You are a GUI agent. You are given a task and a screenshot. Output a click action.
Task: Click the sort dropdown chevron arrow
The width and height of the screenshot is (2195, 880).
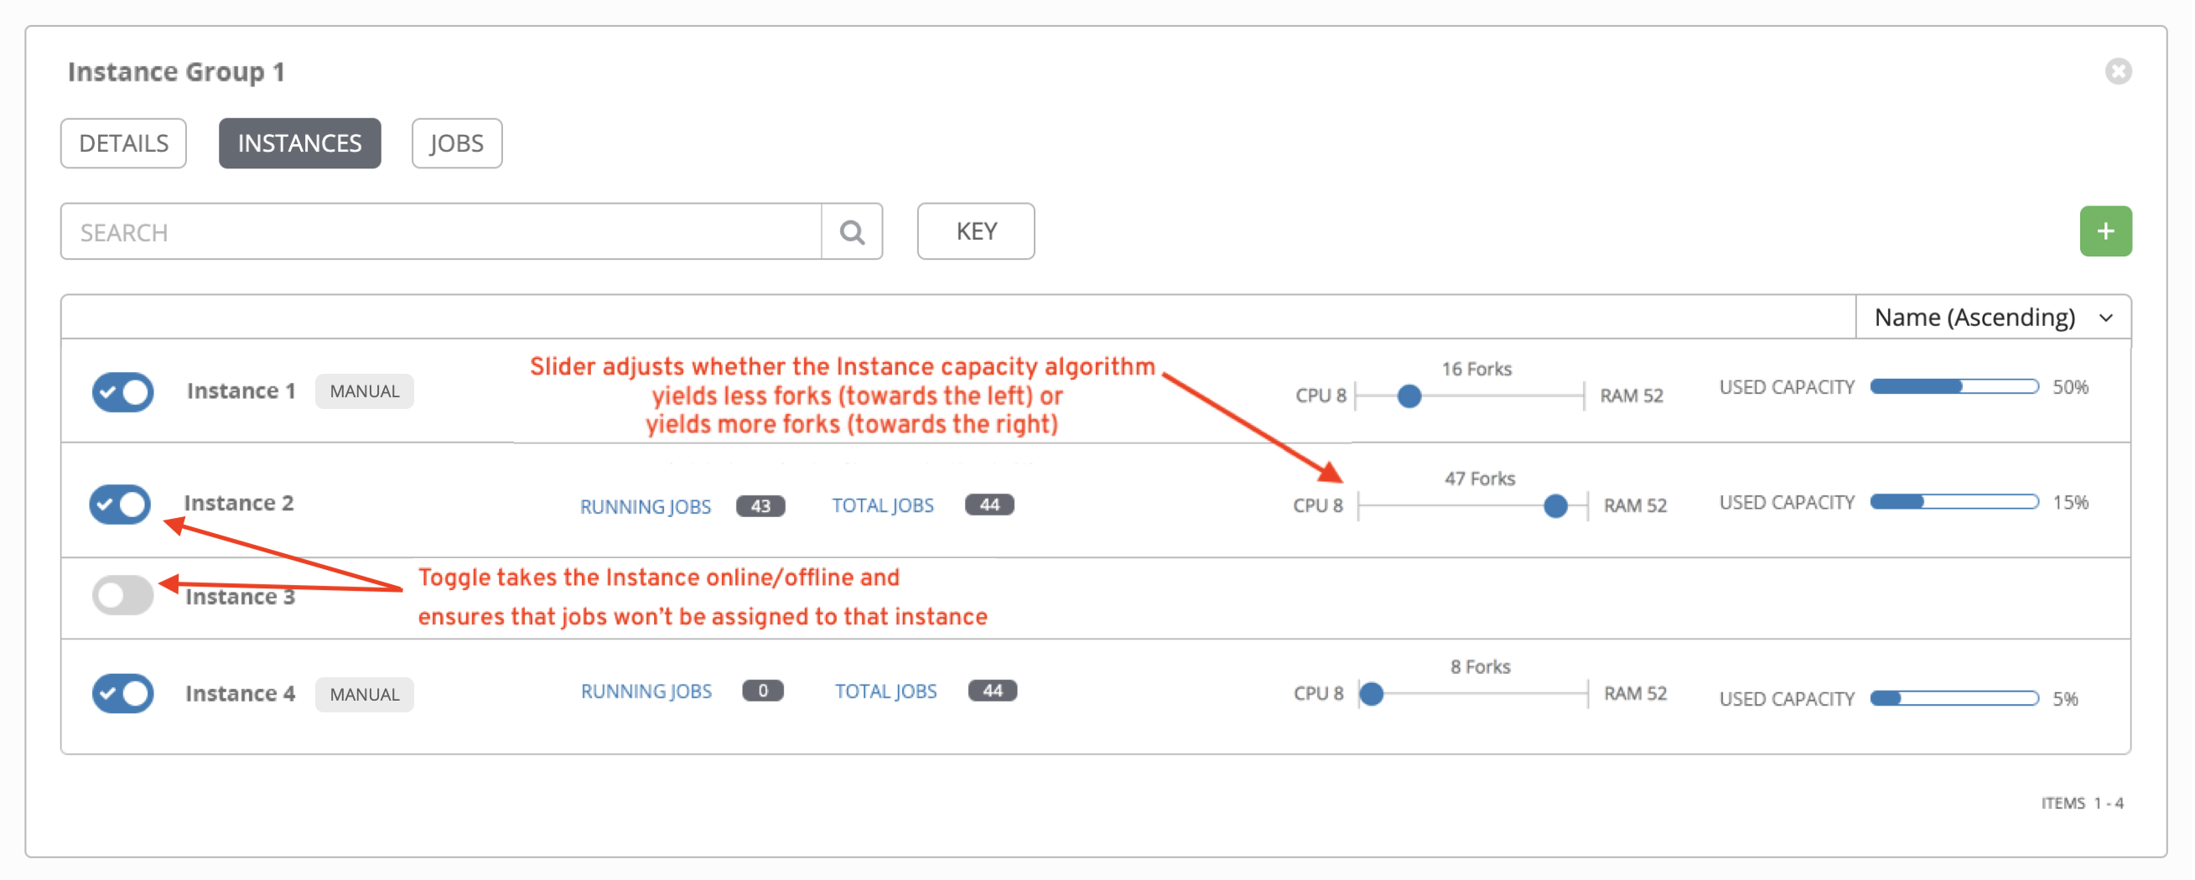coord(2105,318)
